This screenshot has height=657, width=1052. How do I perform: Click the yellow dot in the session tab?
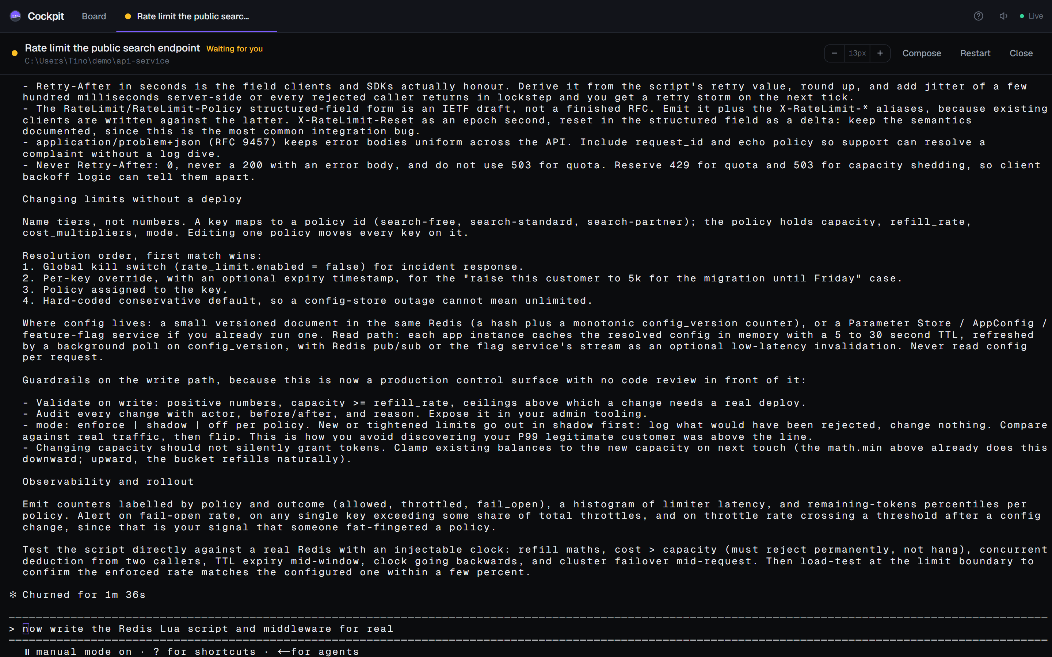(128, 16)
